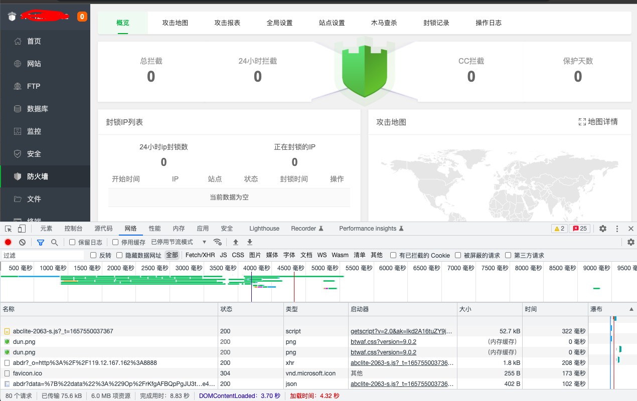Switch to 攻击报表 tab

coord(227,23)
